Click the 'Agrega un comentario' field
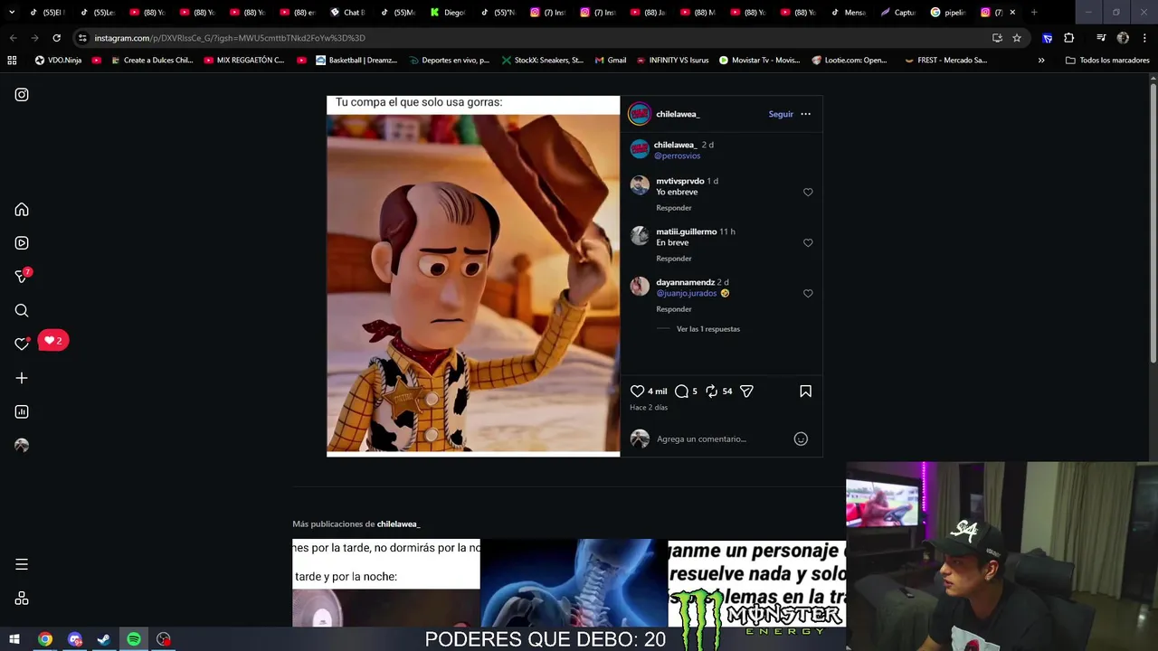This screenshot has width=1158, height=651. (x=720, y=439)
